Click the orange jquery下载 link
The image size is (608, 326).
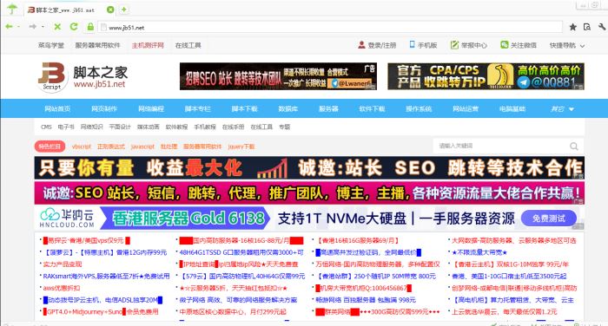pos(241,147)
